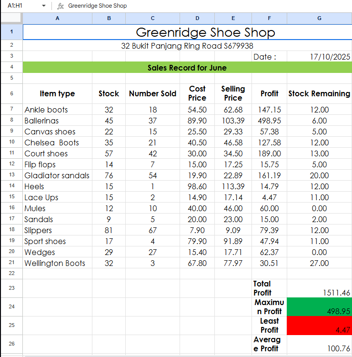Click the Stock Remaining header cell

[x=319, y=93]
